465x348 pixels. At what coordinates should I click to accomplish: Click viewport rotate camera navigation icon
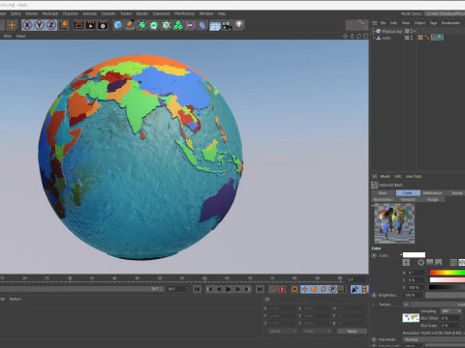click(x=358, y=36)
